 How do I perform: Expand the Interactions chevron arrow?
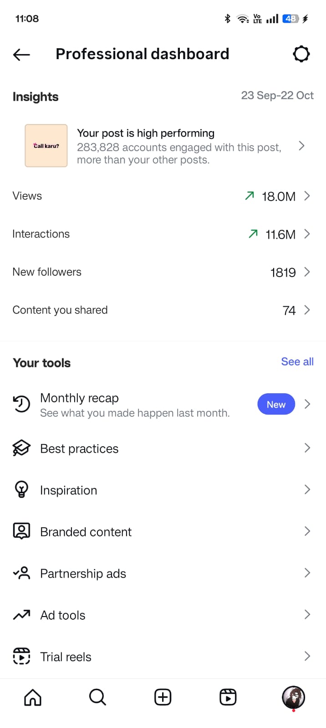point(307,234)
